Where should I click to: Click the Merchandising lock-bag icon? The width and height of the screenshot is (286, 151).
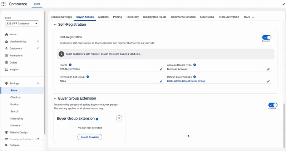point(6,41)
